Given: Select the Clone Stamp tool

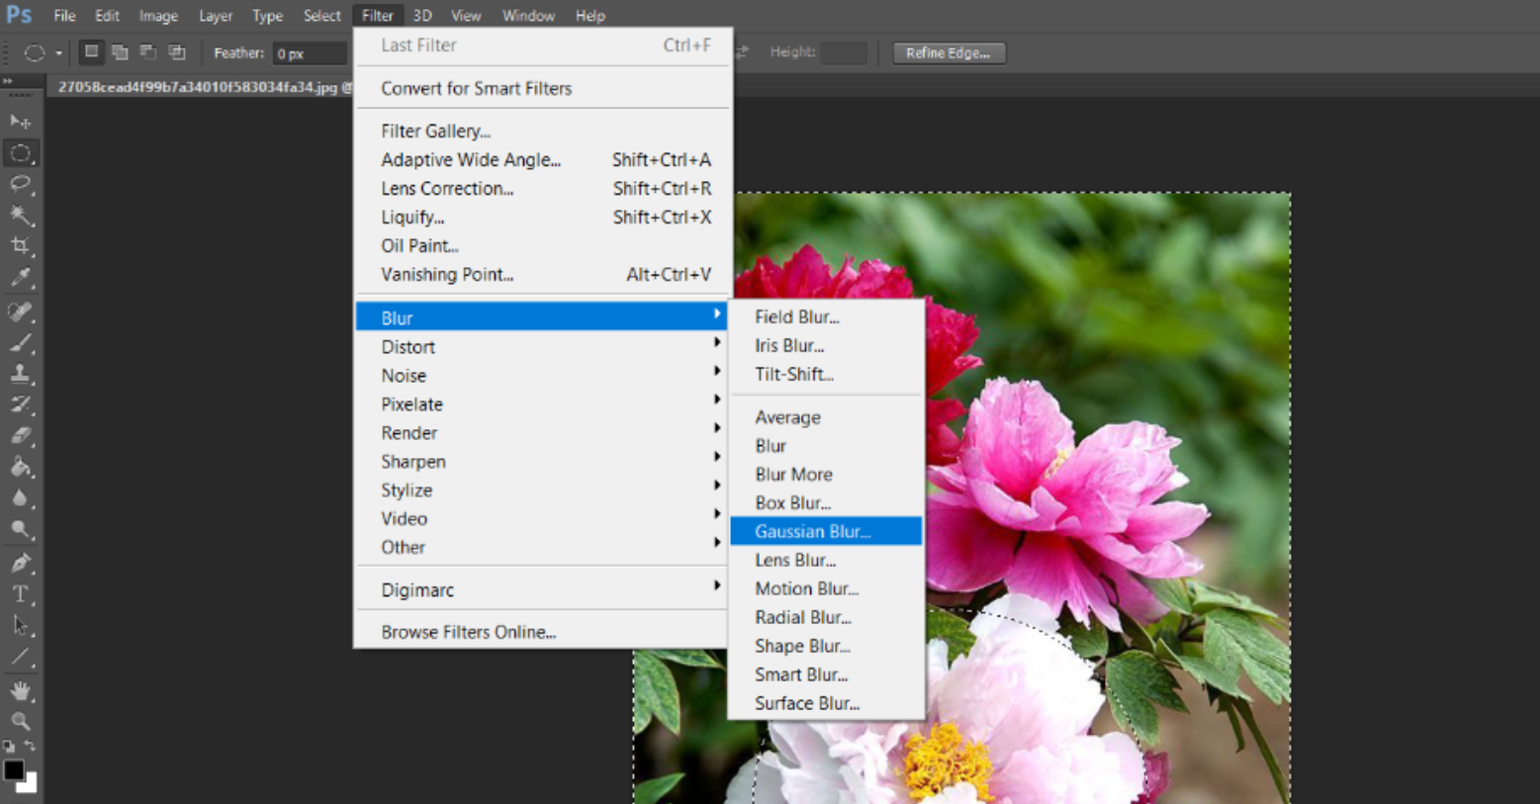Looking at the screenshot, I should pyautogui.click(x=20, y=373).
